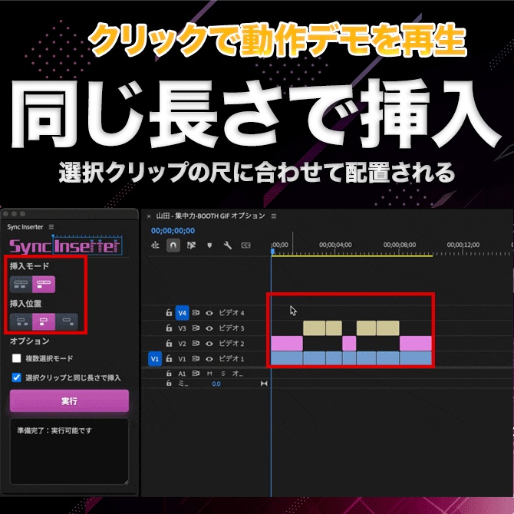This screenshot has height=514, width=514.
Task: Toggle sync lock for the V3 track
Action: pos(196,328)
